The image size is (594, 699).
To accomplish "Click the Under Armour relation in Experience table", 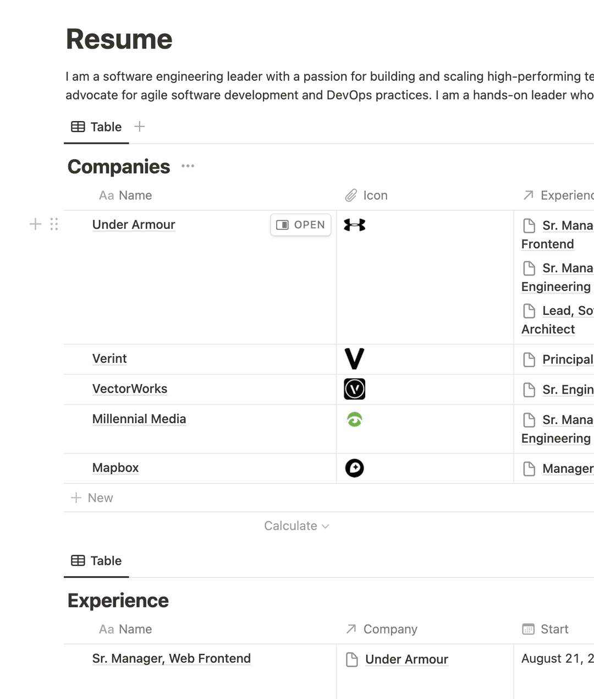I will point(406,659).
